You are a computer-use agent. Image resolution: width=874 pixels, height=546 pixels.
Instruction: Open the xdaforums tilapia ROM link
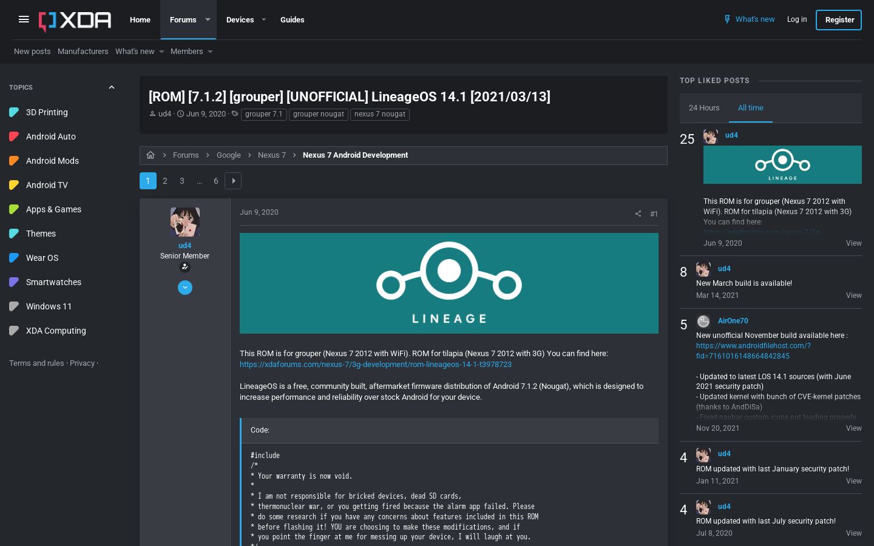tap(376, 365)
